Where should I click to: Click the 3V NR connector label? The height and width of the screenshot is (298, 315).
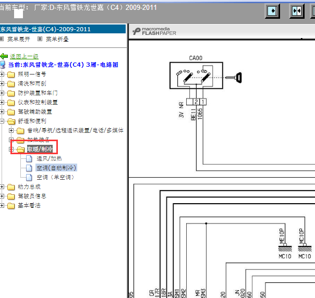[181, 110]
